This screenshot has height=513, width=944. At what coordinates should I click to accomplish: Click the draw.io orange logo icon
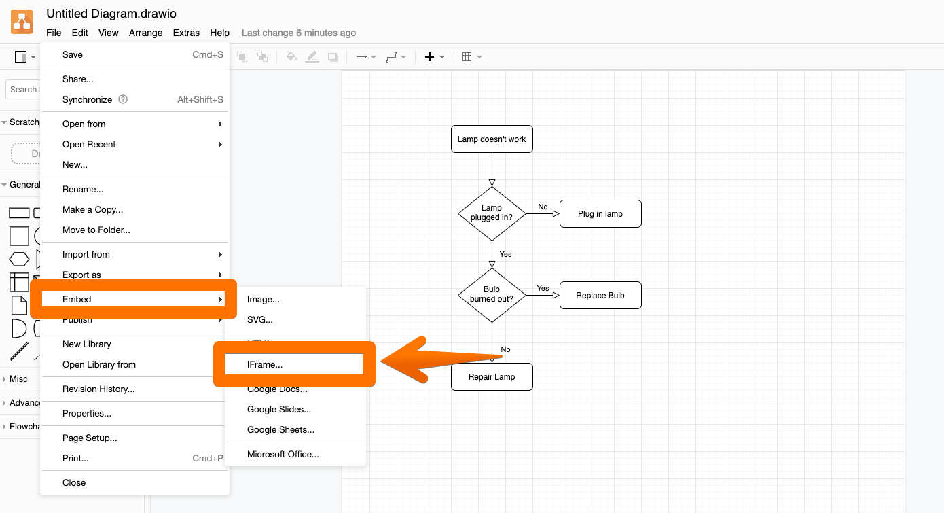22,22
